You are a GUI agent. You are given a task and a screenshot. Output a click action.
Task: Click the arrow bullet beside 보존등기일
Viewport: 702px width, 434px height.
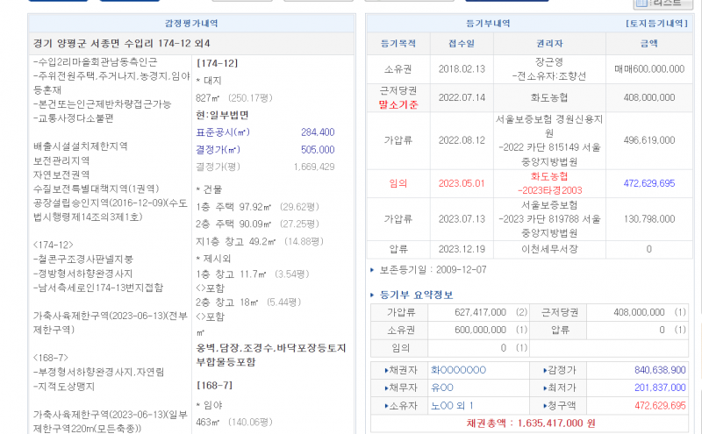point(374,271)
